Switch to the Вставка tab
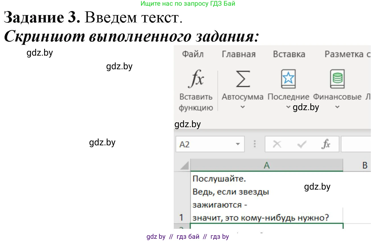The height and width of the screenshot is (241, 376). 289,54
